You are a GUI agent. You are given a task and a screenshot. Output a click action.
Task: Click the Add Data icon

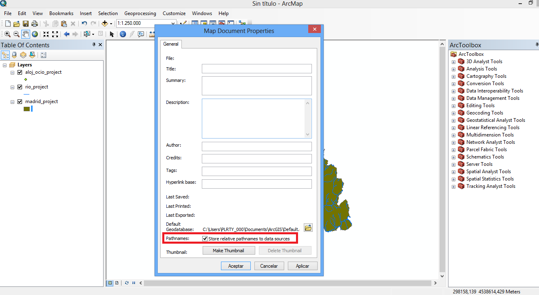[105, 24]
